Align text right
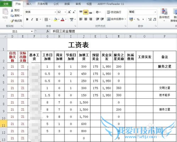Screen dimensions: 177x142 [91, 19]
